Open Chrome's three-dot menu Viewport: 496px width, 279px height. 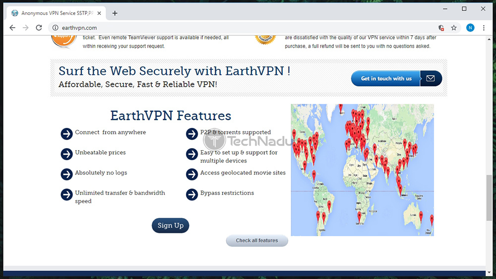484,28
